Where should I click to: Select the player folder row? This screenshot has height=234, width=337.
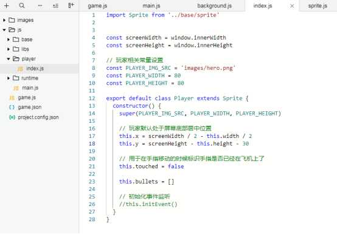(x=40, y=59)
